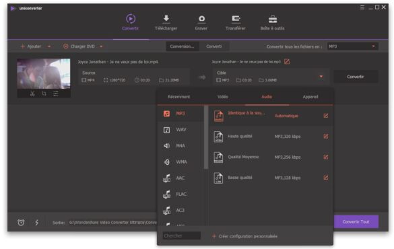Switch to the Audio tab
Screen dimensions: 394x249
coord(267,97)
